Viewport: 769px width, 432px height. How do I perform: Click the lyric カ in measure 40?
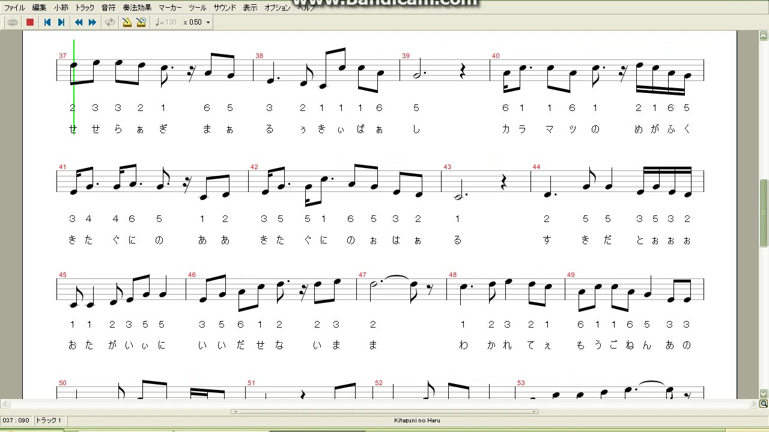[506, 129]
